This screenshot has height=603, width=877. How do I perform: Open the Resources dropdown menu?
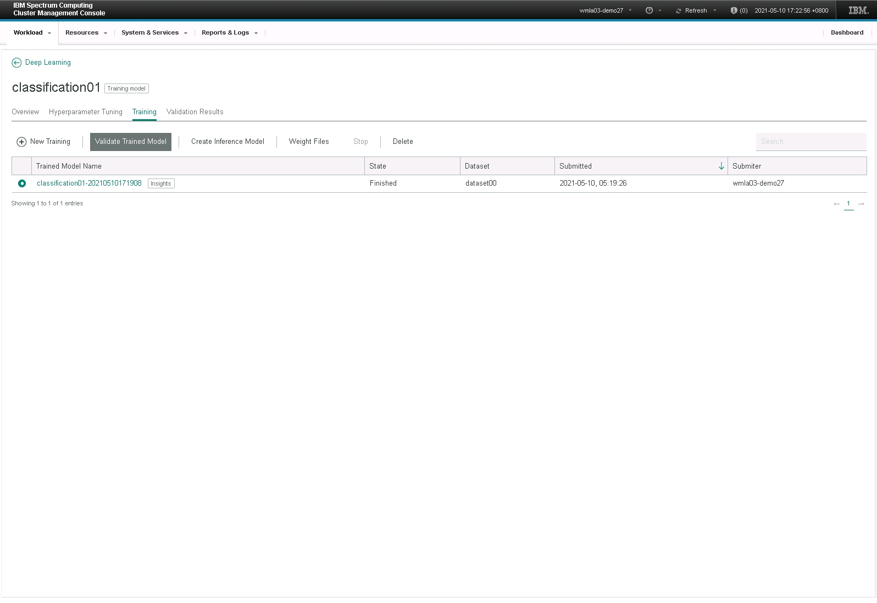[x=86, y=32]
